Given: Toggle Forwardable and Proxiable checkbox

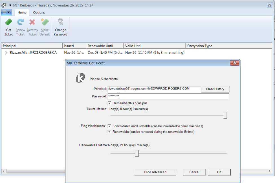Looking at the screenshot, I should (x=109, y=126).
